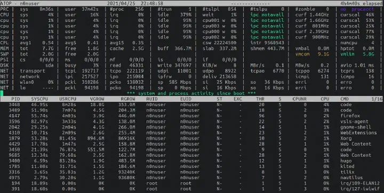Click the ATOP - n0nuser title text
Image resolution: width=384 pixels, height=193 pixels.
click(x=20, y=3)
